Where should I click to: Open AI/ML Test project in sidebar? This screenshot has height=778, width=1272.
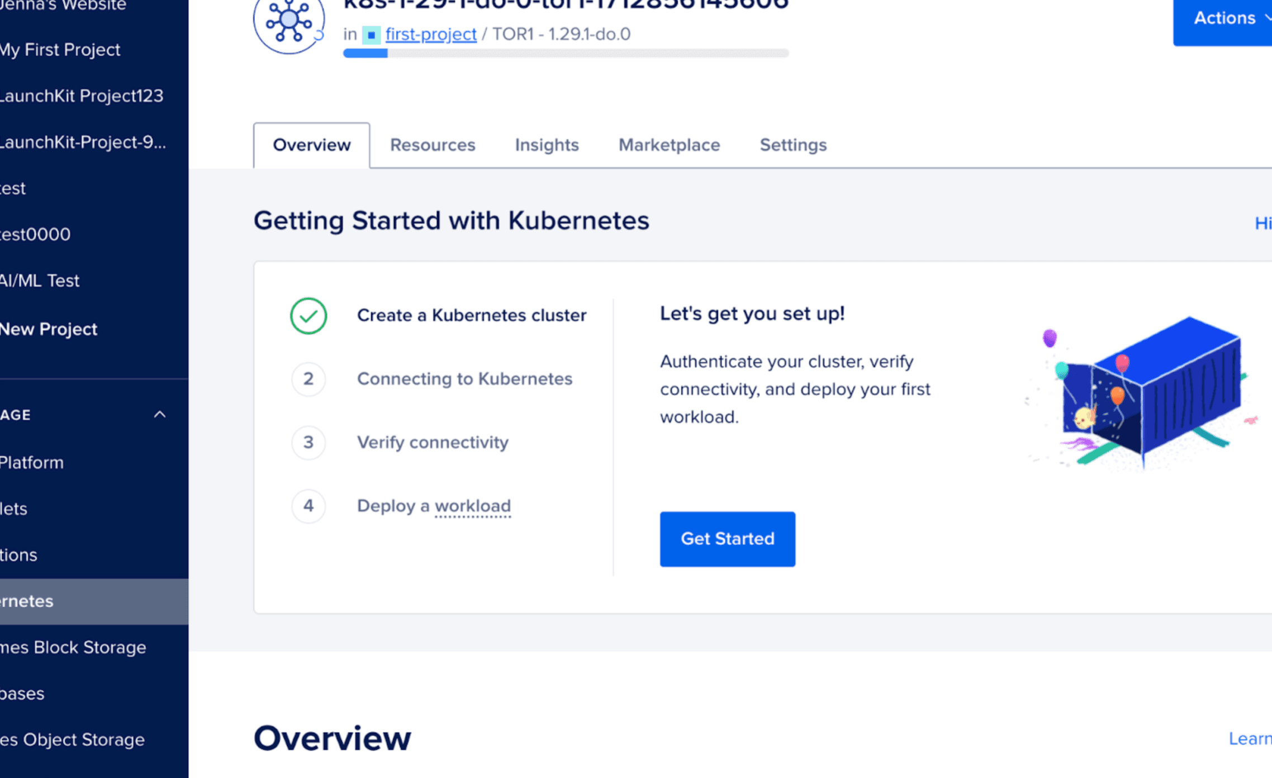[x=40, y=281]
